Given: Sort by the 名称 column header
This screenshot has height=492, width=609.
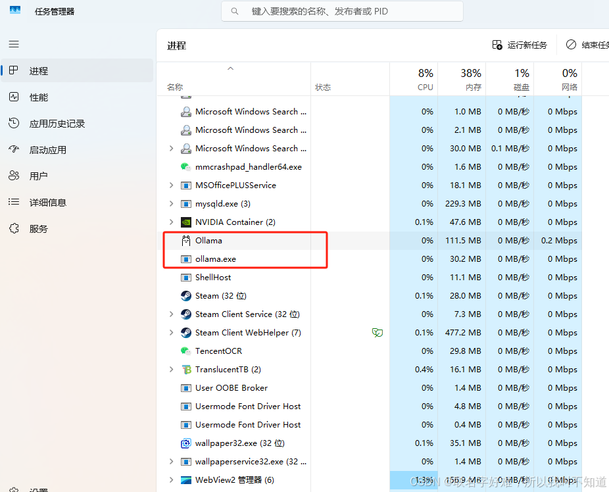Looking at the screenshot, I should coord(233,79).
